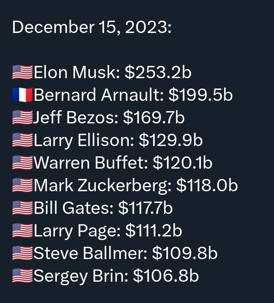
Task: Click the Bernard Arnault $199.5b text
Action: tap(133, 95)
